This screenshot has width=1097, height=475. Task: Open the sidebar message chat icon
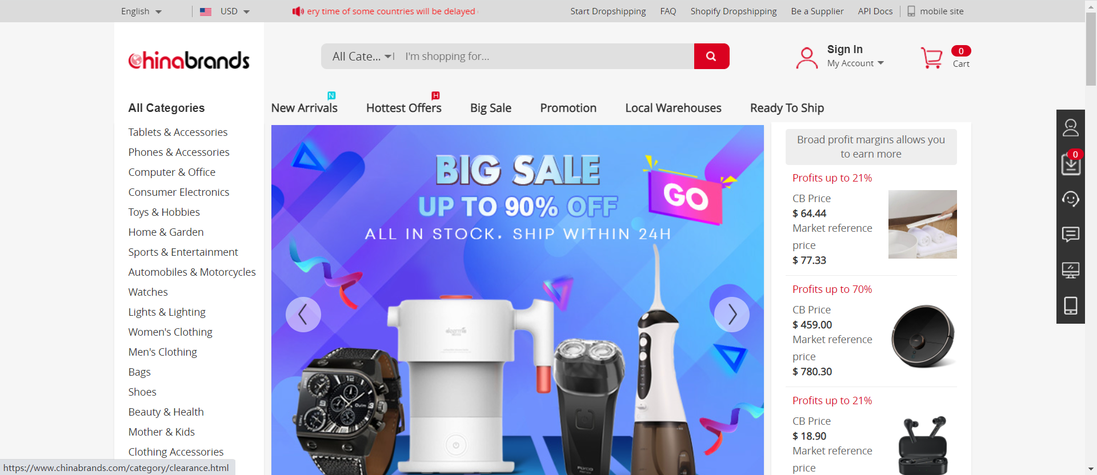click(x=1070, y=234)
